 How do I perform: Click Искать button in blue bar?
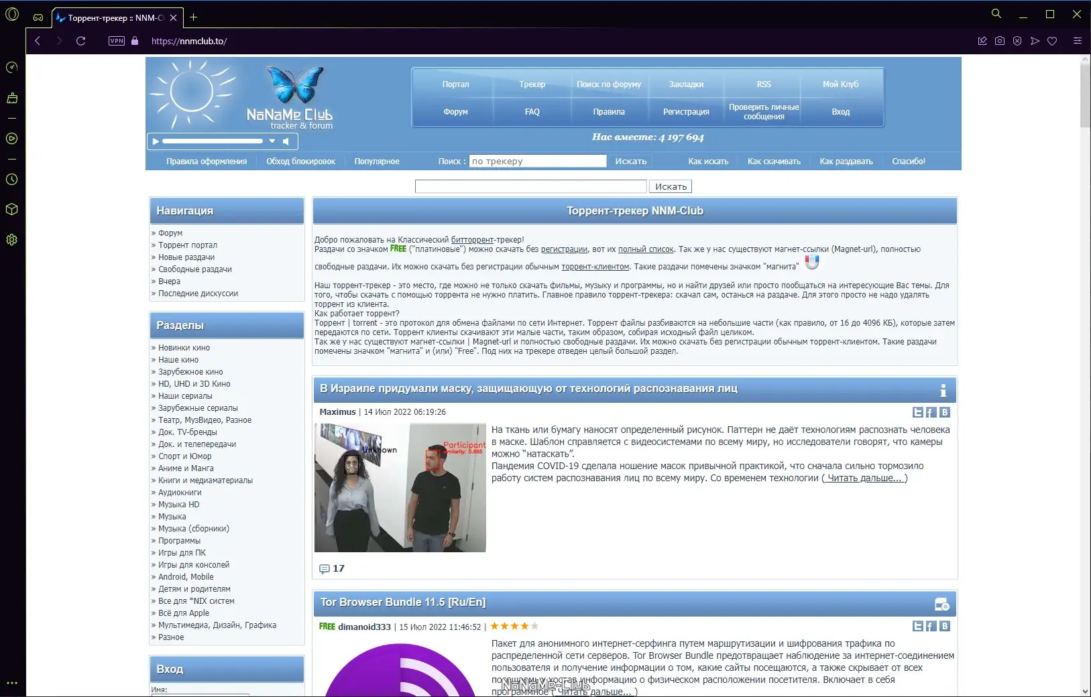coord(631,161)
